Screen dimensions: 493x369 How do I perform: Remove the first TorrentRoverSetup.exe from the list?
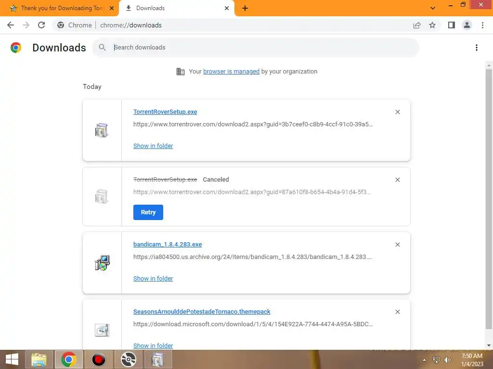click(x=397, y=112)
